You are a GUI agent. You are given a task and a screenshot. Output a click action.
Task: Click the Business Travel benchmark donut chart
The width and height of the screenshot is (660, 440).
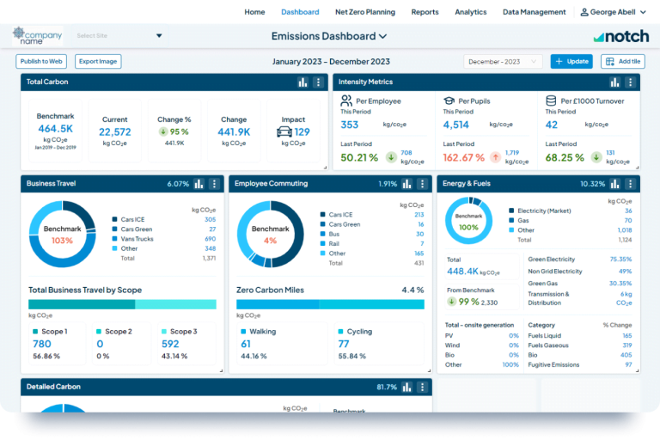[x=62, y=234]
